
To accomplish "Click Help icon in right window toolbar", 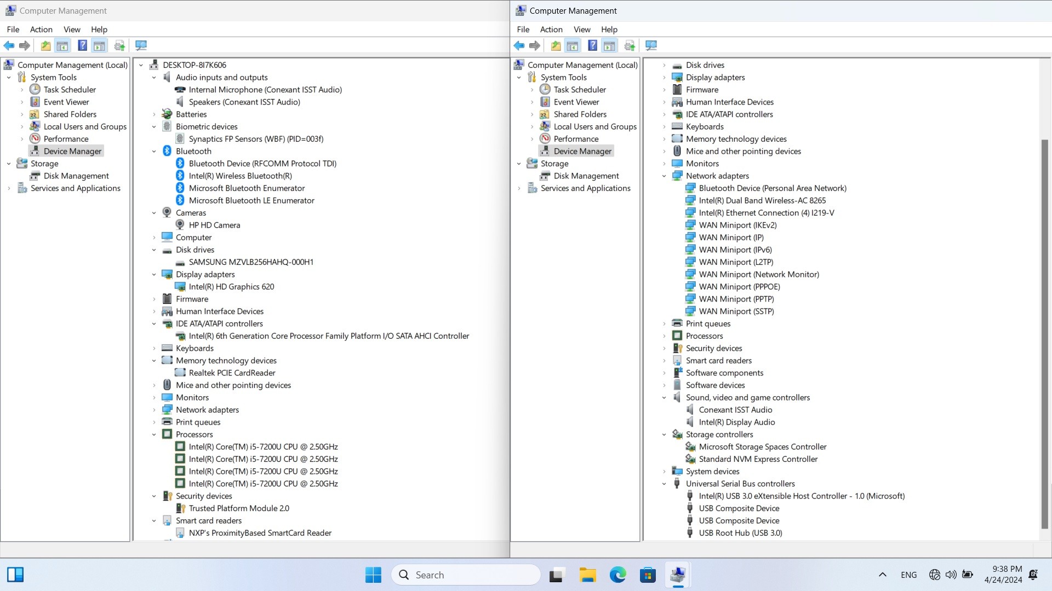I will pyautogui.click(x=592, y=45).
